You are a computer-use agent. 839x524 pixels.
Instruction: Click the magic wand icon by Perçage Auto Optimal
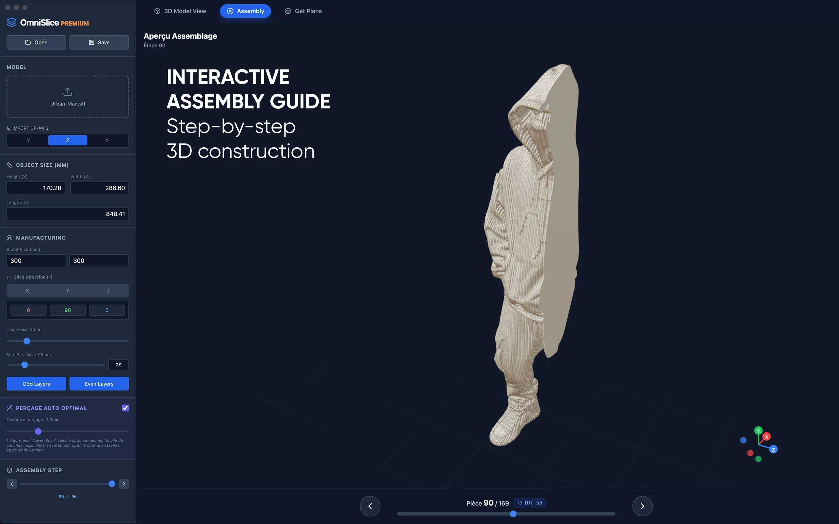click(x=10, y=408)
